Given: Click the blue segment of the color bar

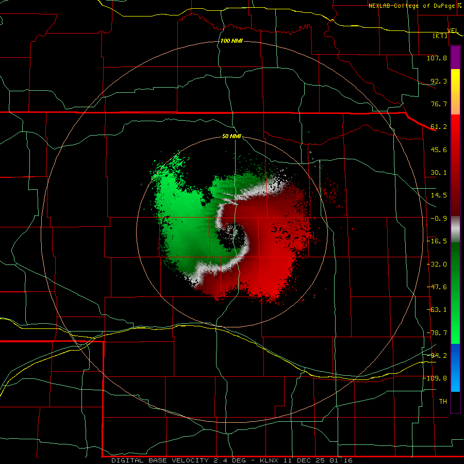Looking at the screenshot, I should click(x=455, y=368).
